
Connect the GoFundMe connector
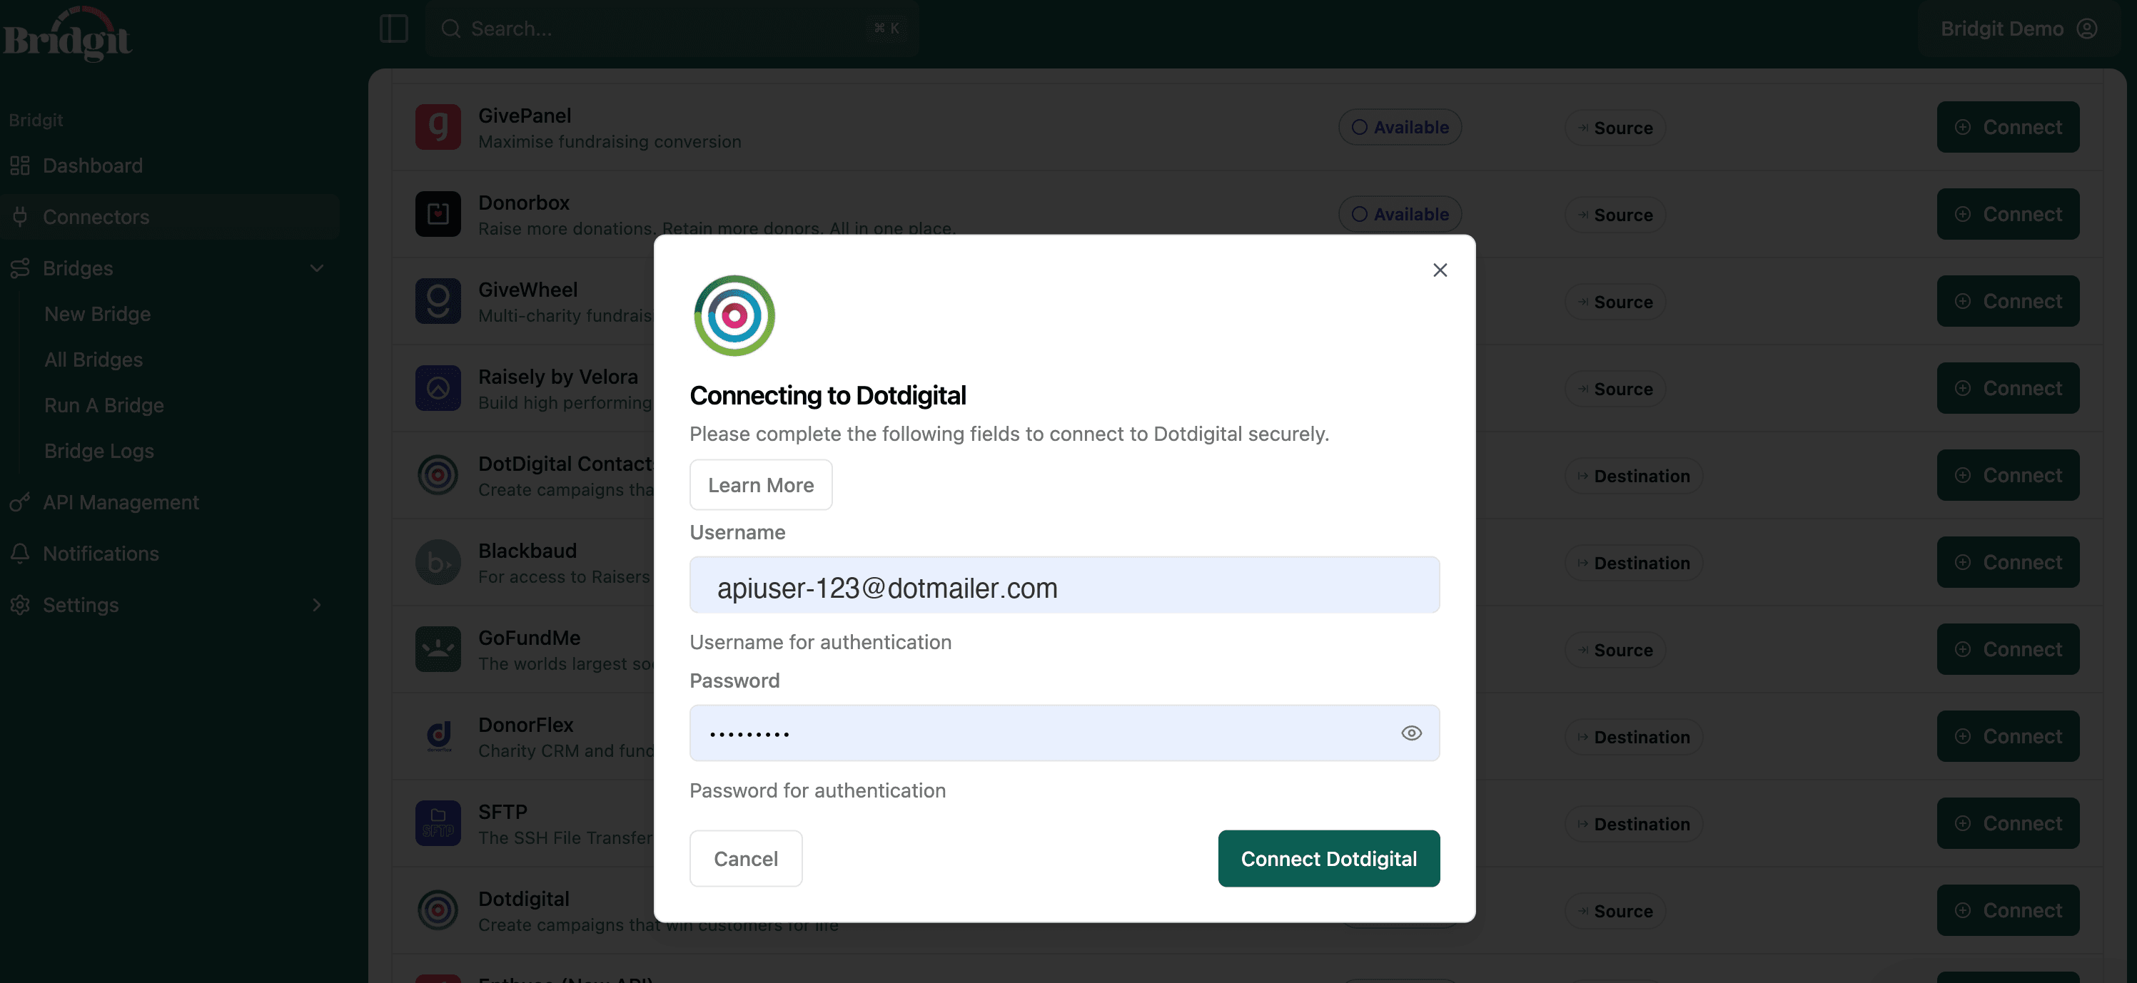(2007, 649)
